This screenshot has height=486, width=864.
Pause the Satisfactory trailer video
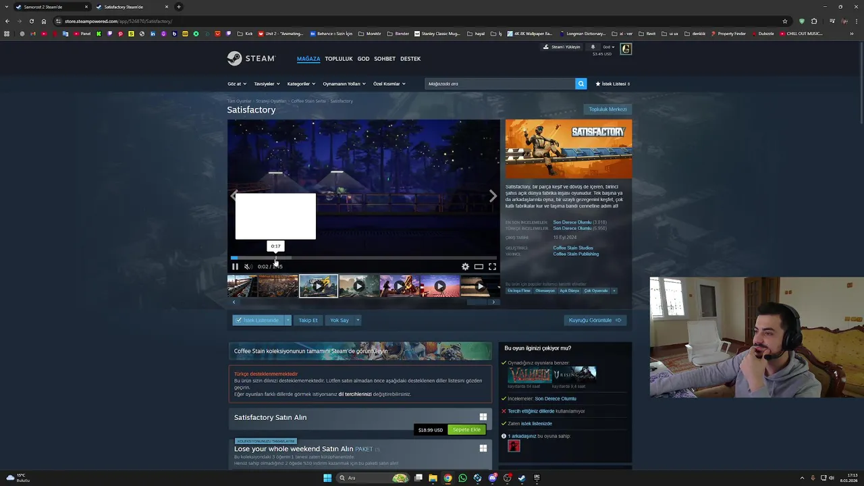point(235,267)
